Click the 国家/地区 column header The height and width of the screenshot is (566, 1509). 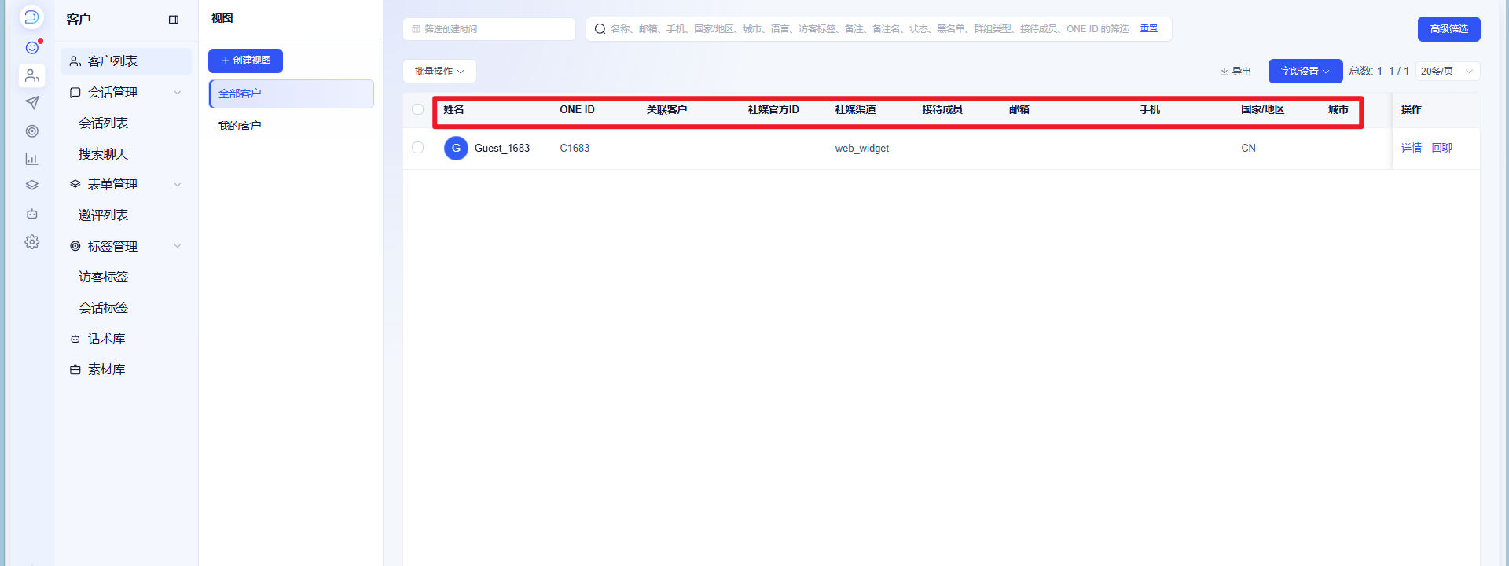coord(1263,110)
